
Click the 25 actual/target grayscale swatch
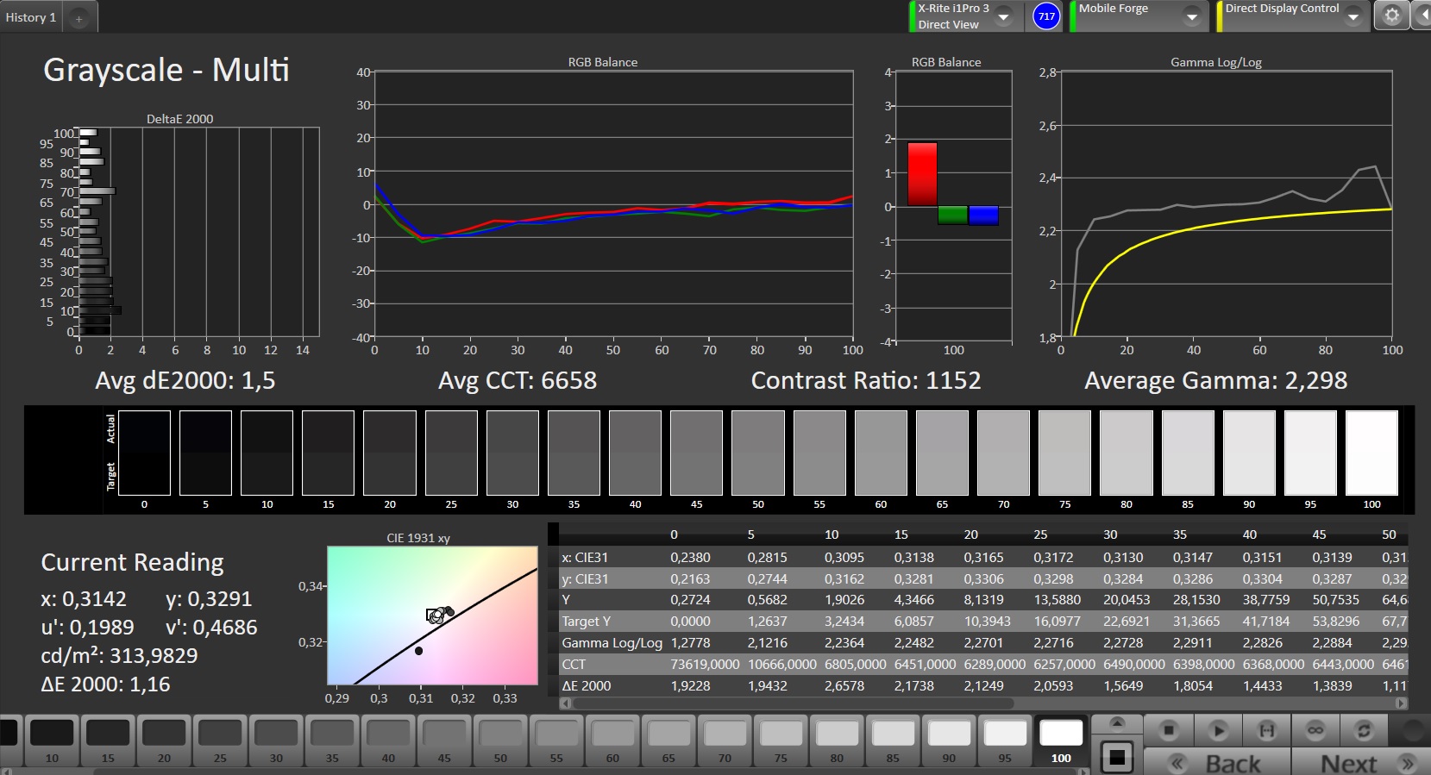451,453
